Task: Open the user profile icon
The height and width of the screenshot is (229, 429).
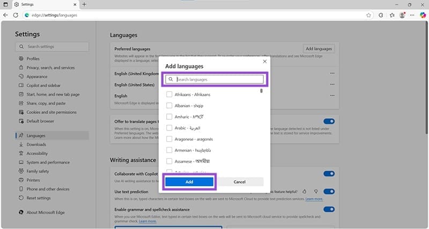Action: coord(402,15)
